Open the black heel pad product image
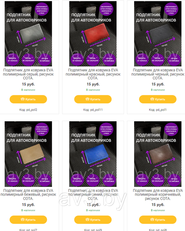Image resolution: width=185 pixels, height=231 pixels. 158,34
